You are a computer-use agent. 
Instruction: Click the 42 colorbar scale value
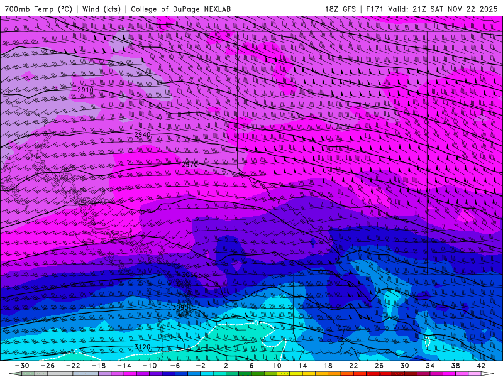tap(481, 366)
